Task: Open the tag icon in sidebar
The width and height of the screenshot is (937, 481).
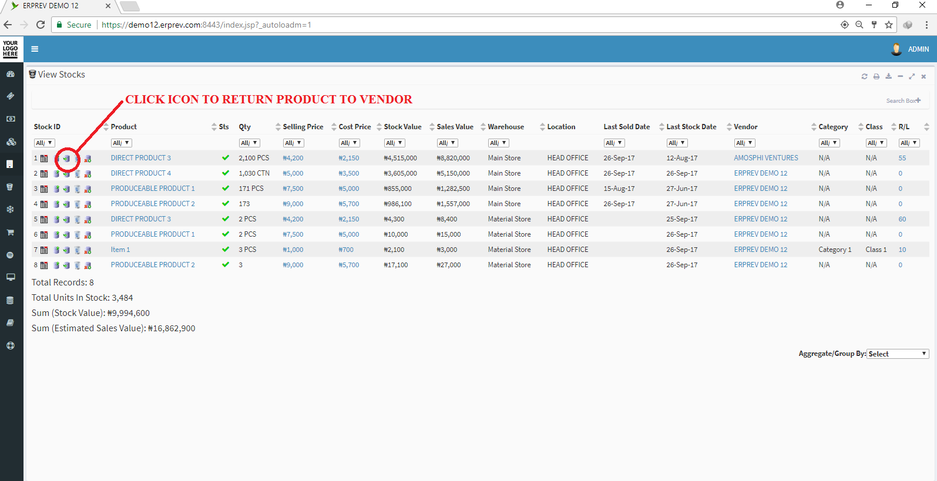Action: click(x=11, y=96)
